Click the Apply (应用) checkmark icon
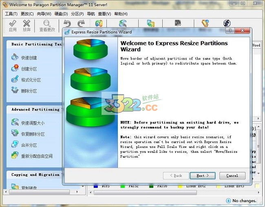The width and height of the screenshot is (265, 207). point(13,23)
